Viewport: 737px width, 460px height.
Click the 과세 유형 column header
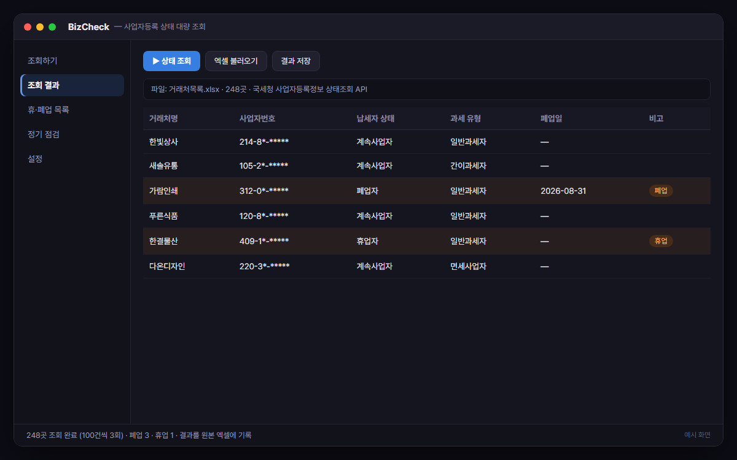click(x=466, y=118)
